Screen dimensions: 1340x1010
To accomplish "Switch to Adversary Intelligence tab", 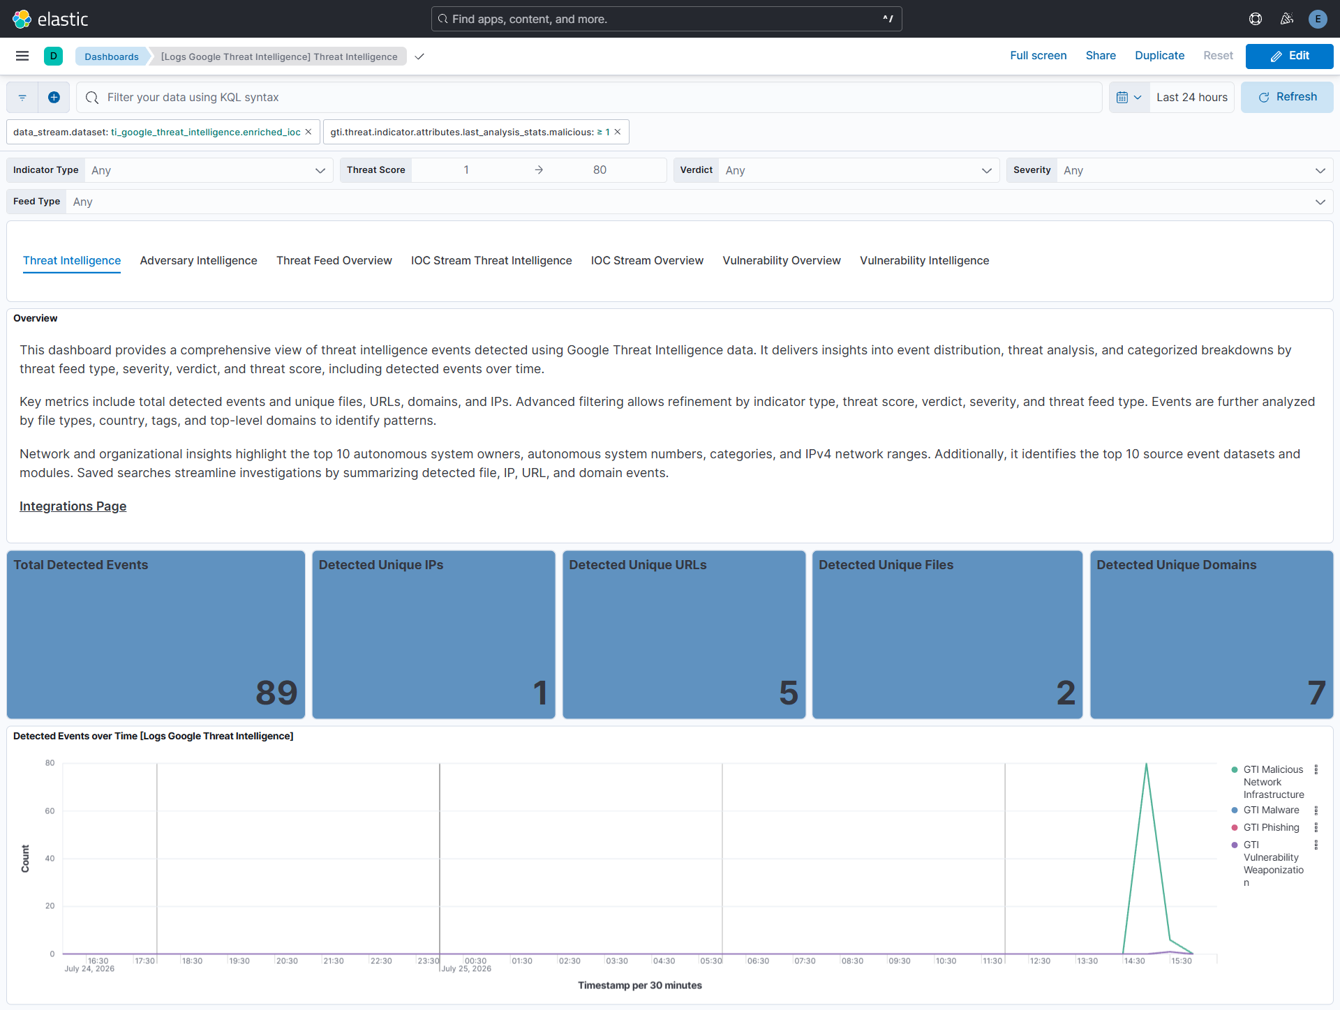I will (x=198, y=260).
